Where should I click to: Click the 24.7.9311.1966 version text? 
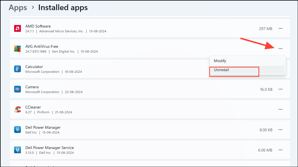tap(36, 51)
